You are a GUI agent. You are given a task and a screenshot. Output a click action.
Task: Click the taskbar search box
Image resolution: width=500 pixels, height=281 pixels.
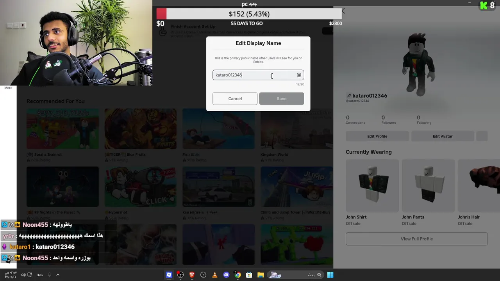pos(296,275)
